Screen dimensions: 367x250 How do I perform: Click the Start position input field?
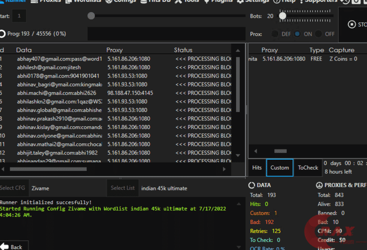[x=20, y=16]
